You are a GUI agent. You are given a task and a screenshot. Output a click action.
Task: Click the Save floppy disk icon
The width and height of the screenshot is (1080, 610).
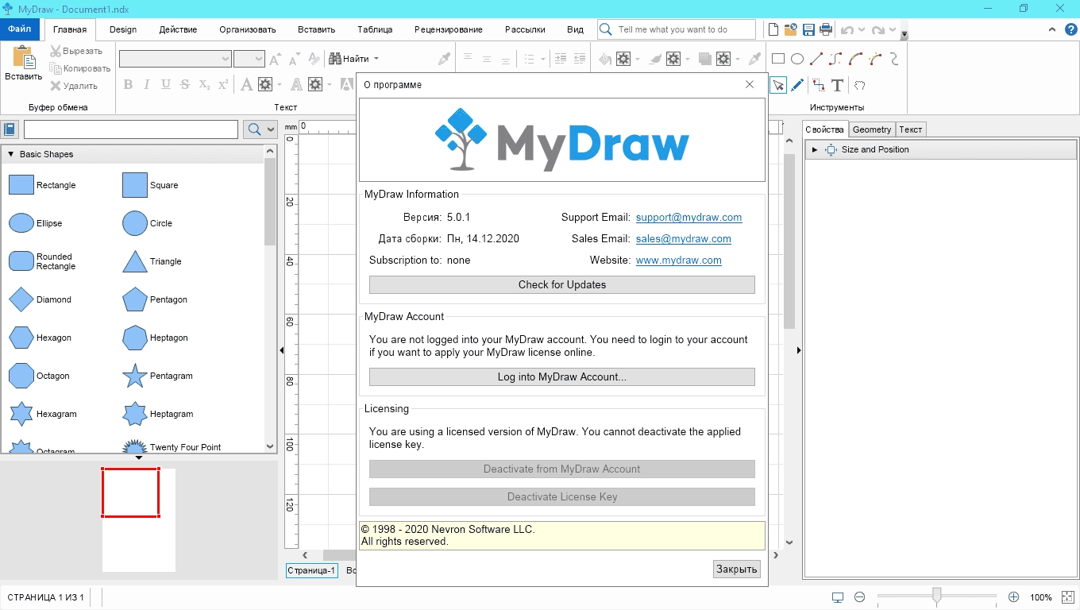[x=808, y=29]
